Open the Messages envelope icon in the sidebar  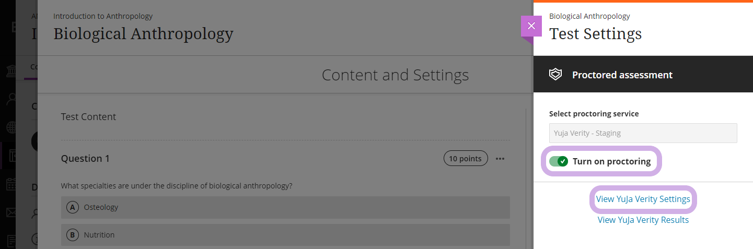(x=11, y=212)
